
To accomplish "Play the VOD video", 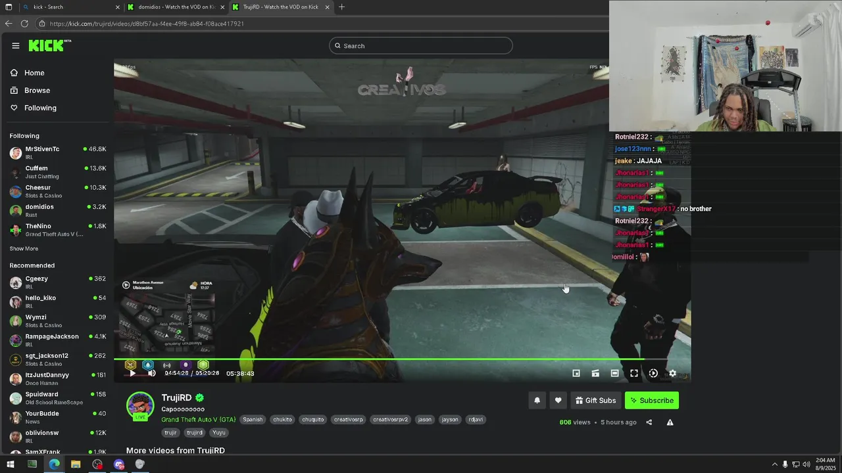I will coord(132,373).
